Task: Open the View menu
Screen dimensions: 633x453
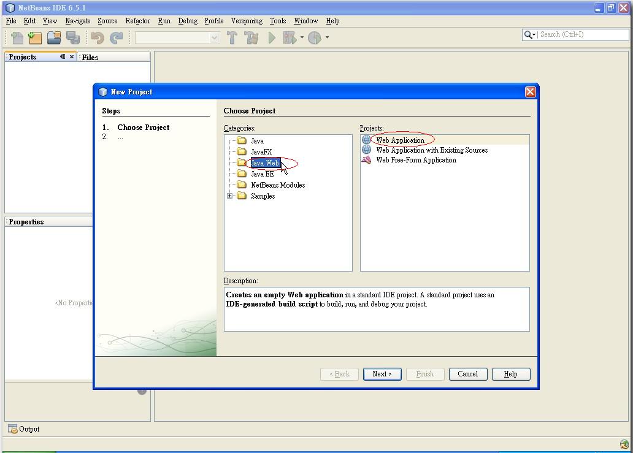Action: click(x=50, y=21)
